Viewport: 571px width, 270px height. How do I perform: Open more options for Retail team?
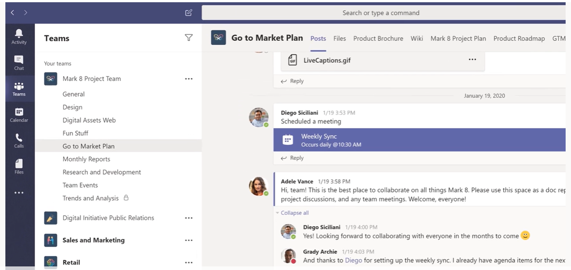tap(189, 263)
